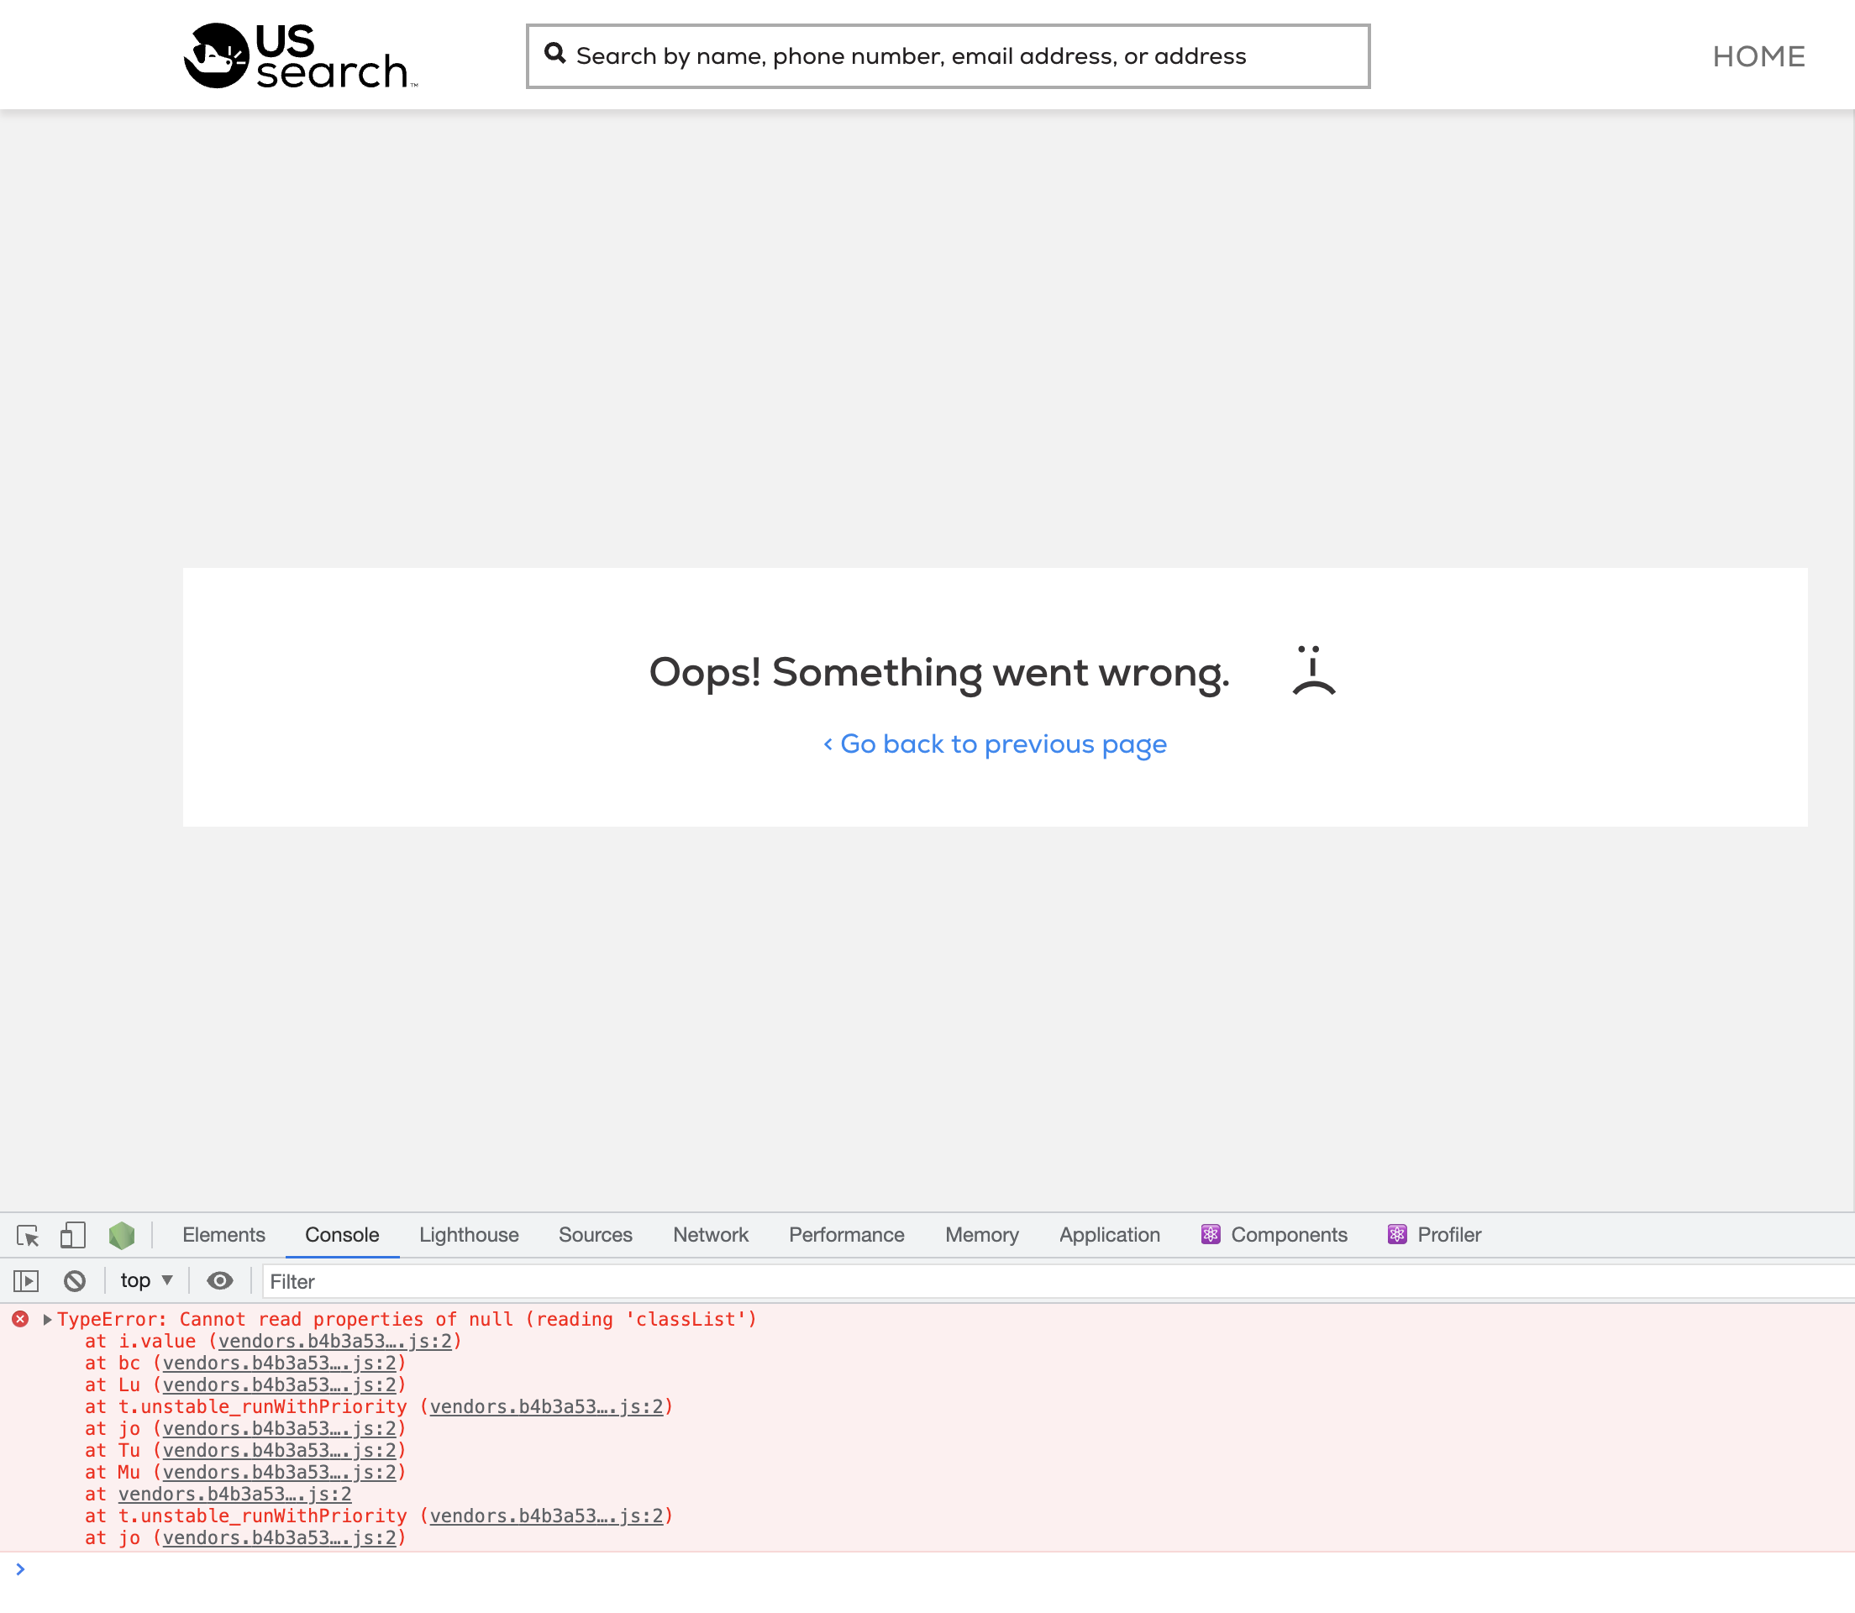The width and height of the screenshot is (1855, 1613).
Task: Open the Network tab
Action: point(710,1235)
